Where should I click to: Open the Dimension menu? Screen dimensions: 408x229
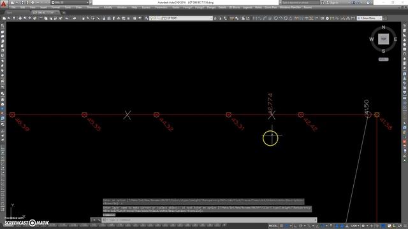click(92, 8)
